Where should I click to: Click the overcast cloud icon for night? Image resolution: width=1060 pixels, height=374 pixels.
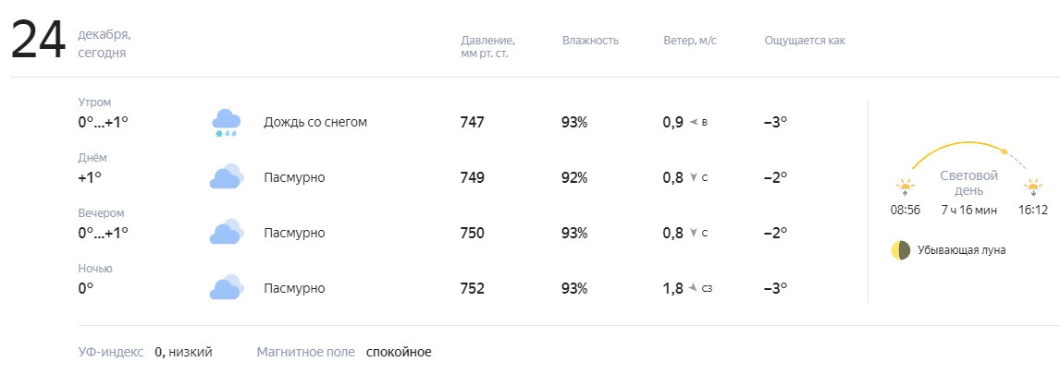[226, 287]
